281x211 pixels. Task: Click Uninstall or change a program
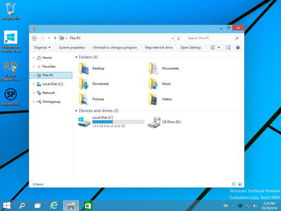[x=115, y=48]
